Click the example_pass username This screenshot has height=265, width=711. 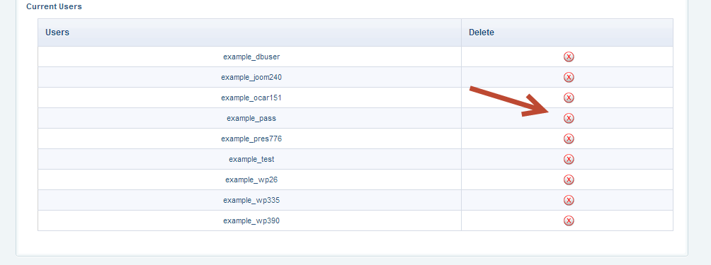251,119
